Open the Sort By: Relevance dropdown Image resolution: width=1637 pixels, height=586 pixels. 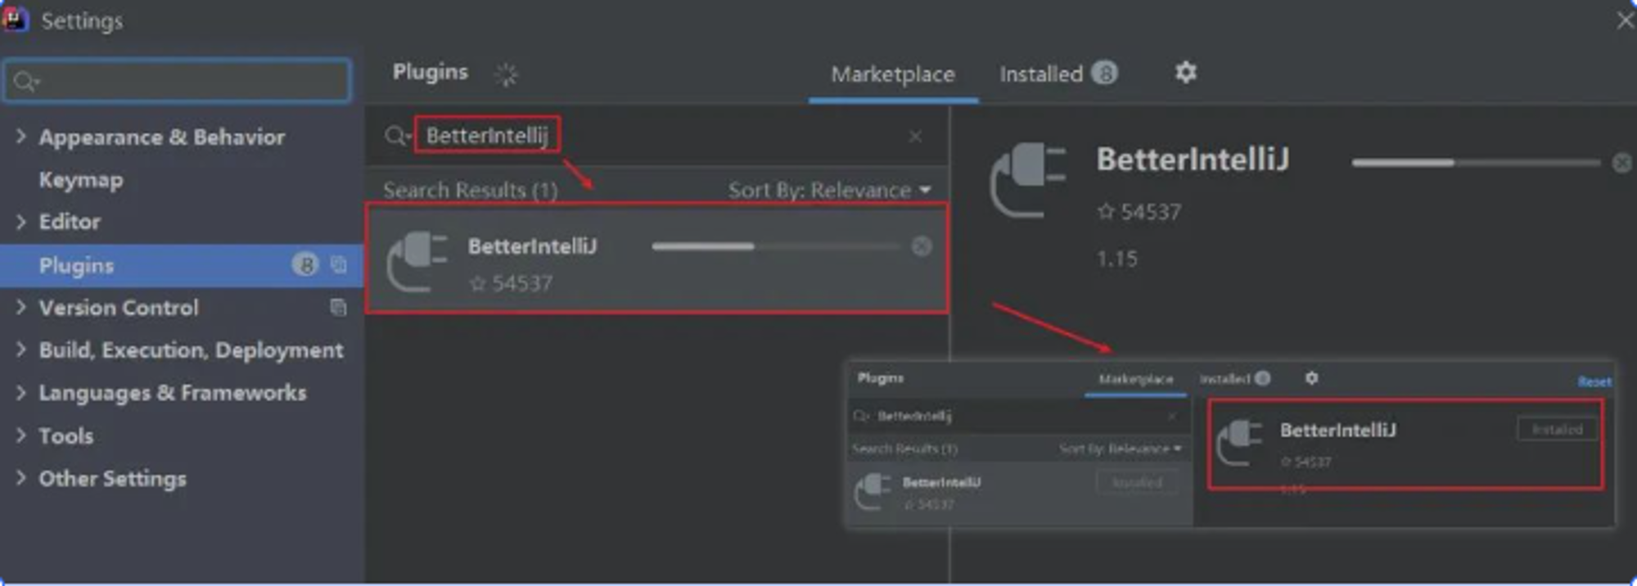coord(830,190)
